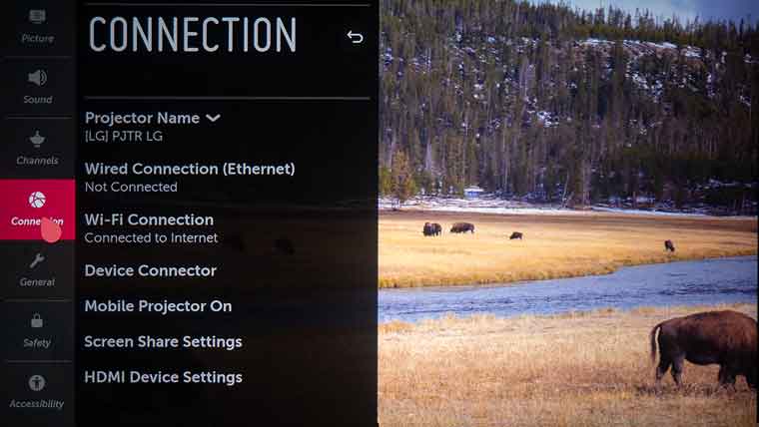Expand the Projector Name chevron
Viewport: 759px width, 427px height.
coord(213,118)
